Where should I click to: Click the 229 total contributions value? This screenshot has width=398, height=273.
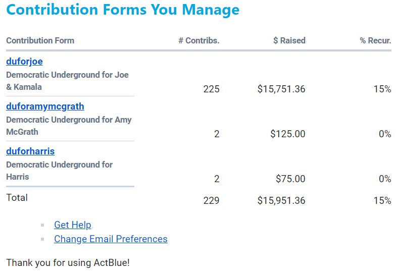coord(211,201)
